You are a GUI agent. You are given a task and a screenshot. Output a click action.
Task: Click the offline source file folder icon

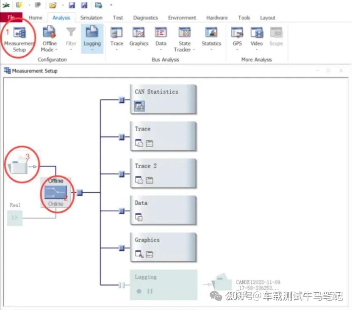click(x=18, y=166)
